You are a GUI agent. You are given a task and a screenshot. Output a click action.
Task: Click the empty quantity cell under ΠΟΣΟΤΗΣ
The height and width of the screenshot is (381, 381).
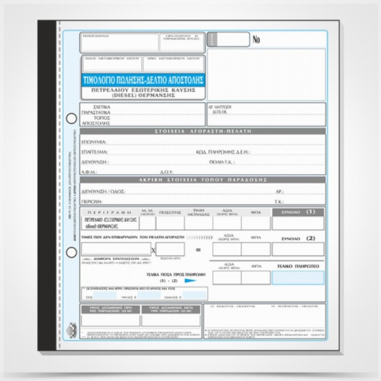(170, 223)
